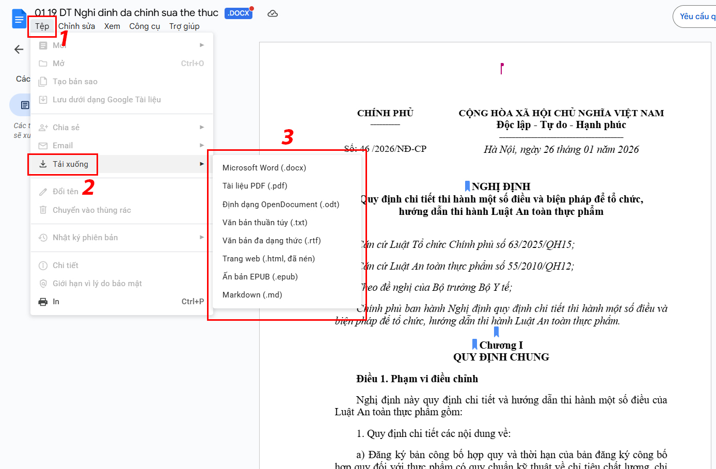Select Microsoft Word (.docx) download option
The height and width of the screenshot is (469, 716).
click(x=264, y=168)
